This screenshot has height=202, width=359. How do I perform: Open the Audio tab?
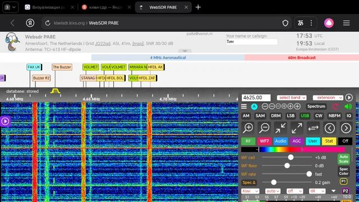point(280,141)
